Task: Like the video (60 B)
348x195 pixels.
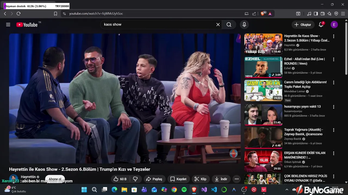Action: click(x=120, y=179)
